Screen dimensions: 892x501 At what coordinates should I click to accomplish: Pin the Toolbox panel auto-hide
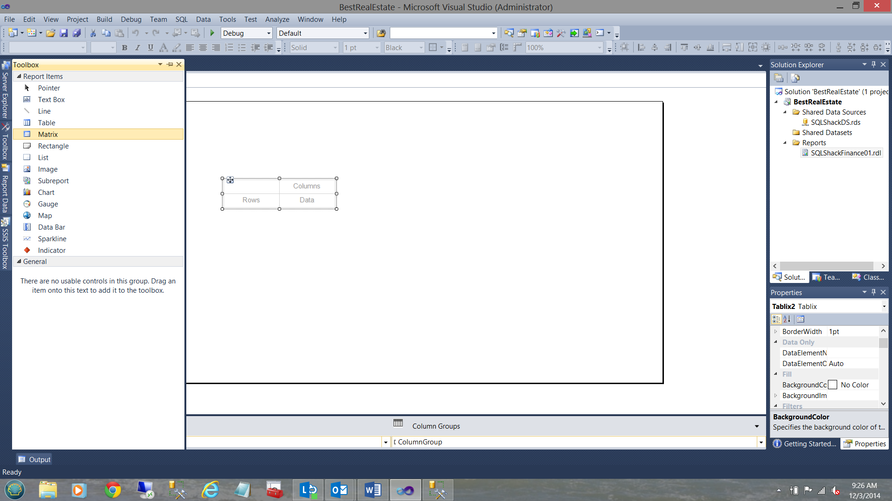[170, 64]
